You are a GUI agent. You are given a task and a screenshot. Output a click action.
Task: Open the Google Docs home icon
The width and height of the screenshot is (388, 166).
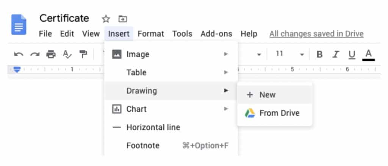pos(19,25)
